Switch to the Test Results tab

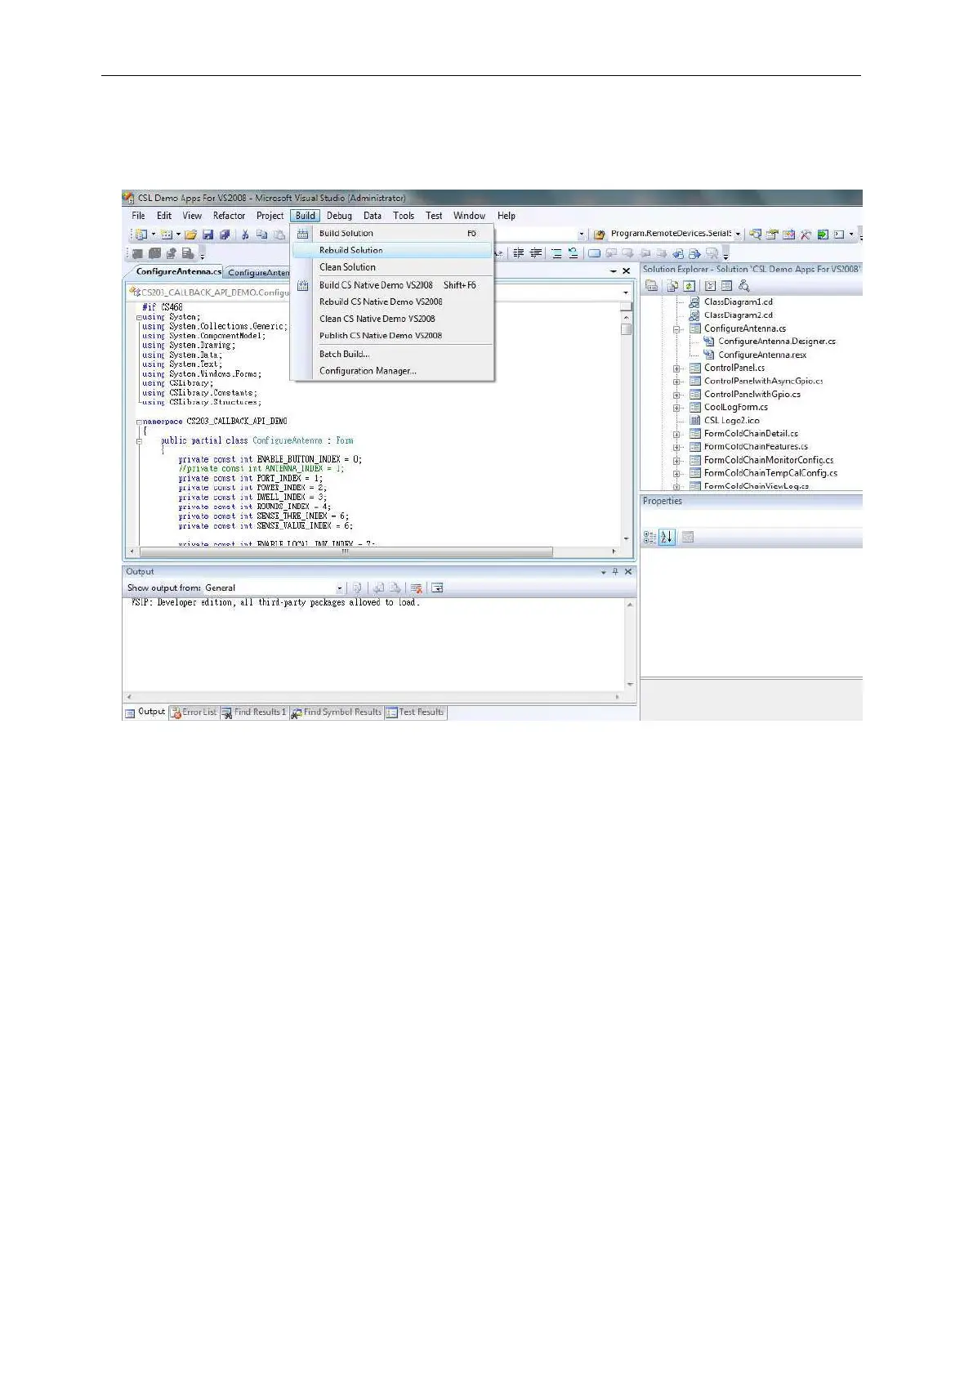coord(415,713)
